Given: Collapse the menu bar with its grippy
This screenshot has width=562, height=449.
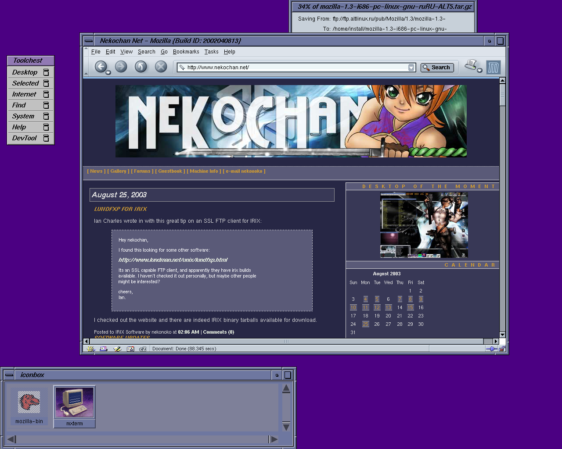Looking at the screenshot, I should 86,52.
